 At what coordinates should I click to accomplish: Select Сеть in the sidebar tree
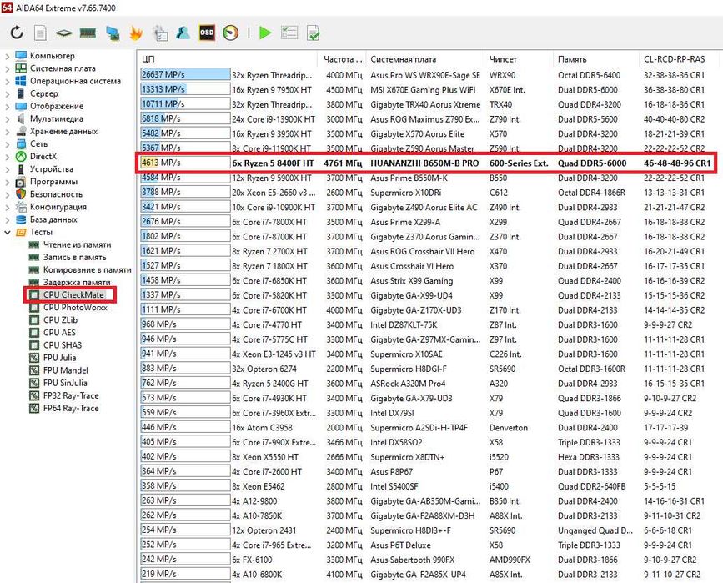pos(38,144)
